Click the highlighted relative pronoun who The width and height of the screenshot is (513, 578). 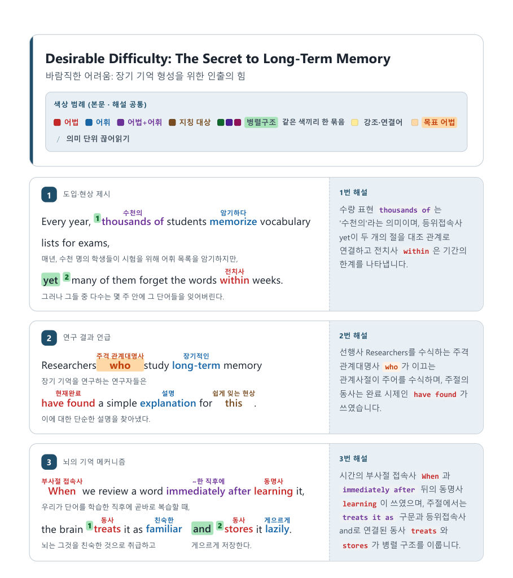(120, 365)
